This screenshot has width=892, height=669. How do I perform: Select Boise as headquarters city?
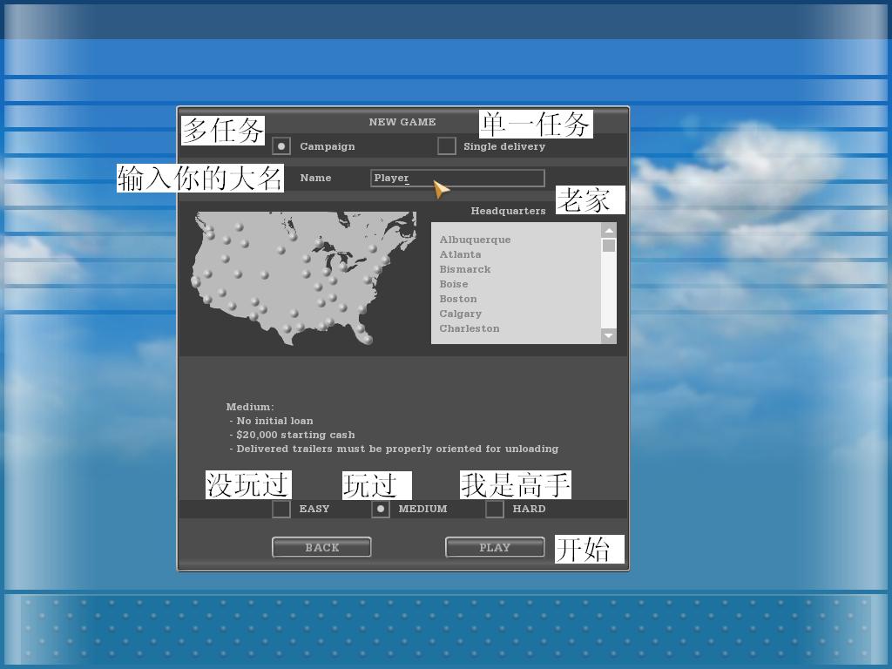pos(454,284)
